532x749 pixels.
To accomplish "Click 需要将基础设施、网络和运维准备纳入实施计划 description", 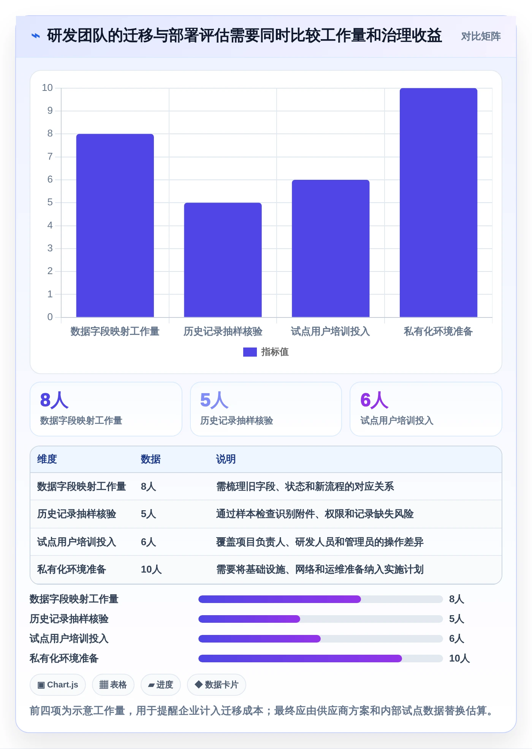I will pos(320,570).
